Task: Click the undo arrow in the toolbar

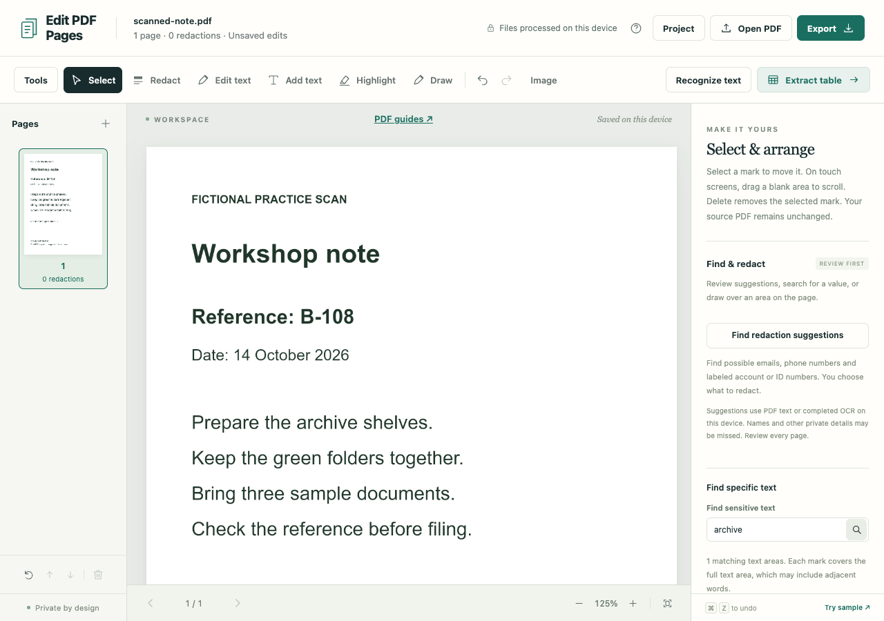Action: tap(483, 81)
